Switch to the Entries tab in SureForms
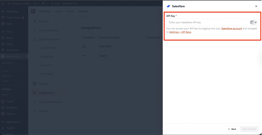 70,11
